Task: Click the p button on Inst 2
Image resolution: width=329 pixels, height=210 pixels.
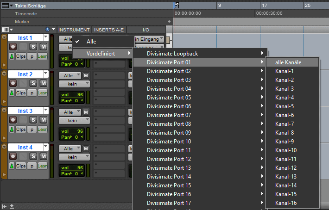Action: click(x=32, y=93)
